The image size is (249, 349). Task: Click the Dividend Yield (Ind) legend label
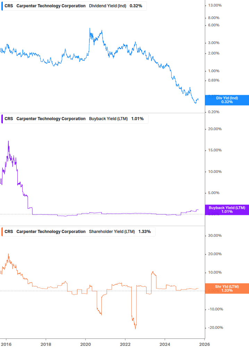click(x=107, y=6)
